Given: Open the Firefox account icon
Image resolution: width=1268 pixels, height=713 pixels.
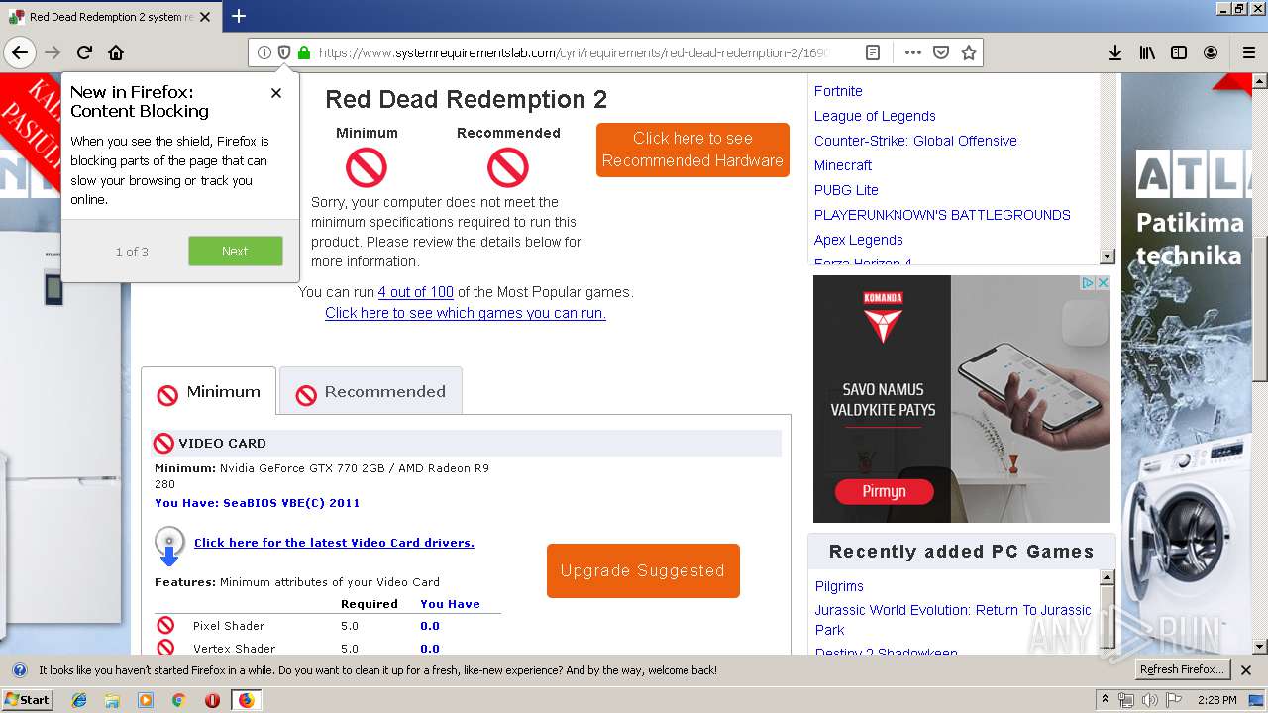Looking at the screenshot, I should click(x=1211, y=52).
